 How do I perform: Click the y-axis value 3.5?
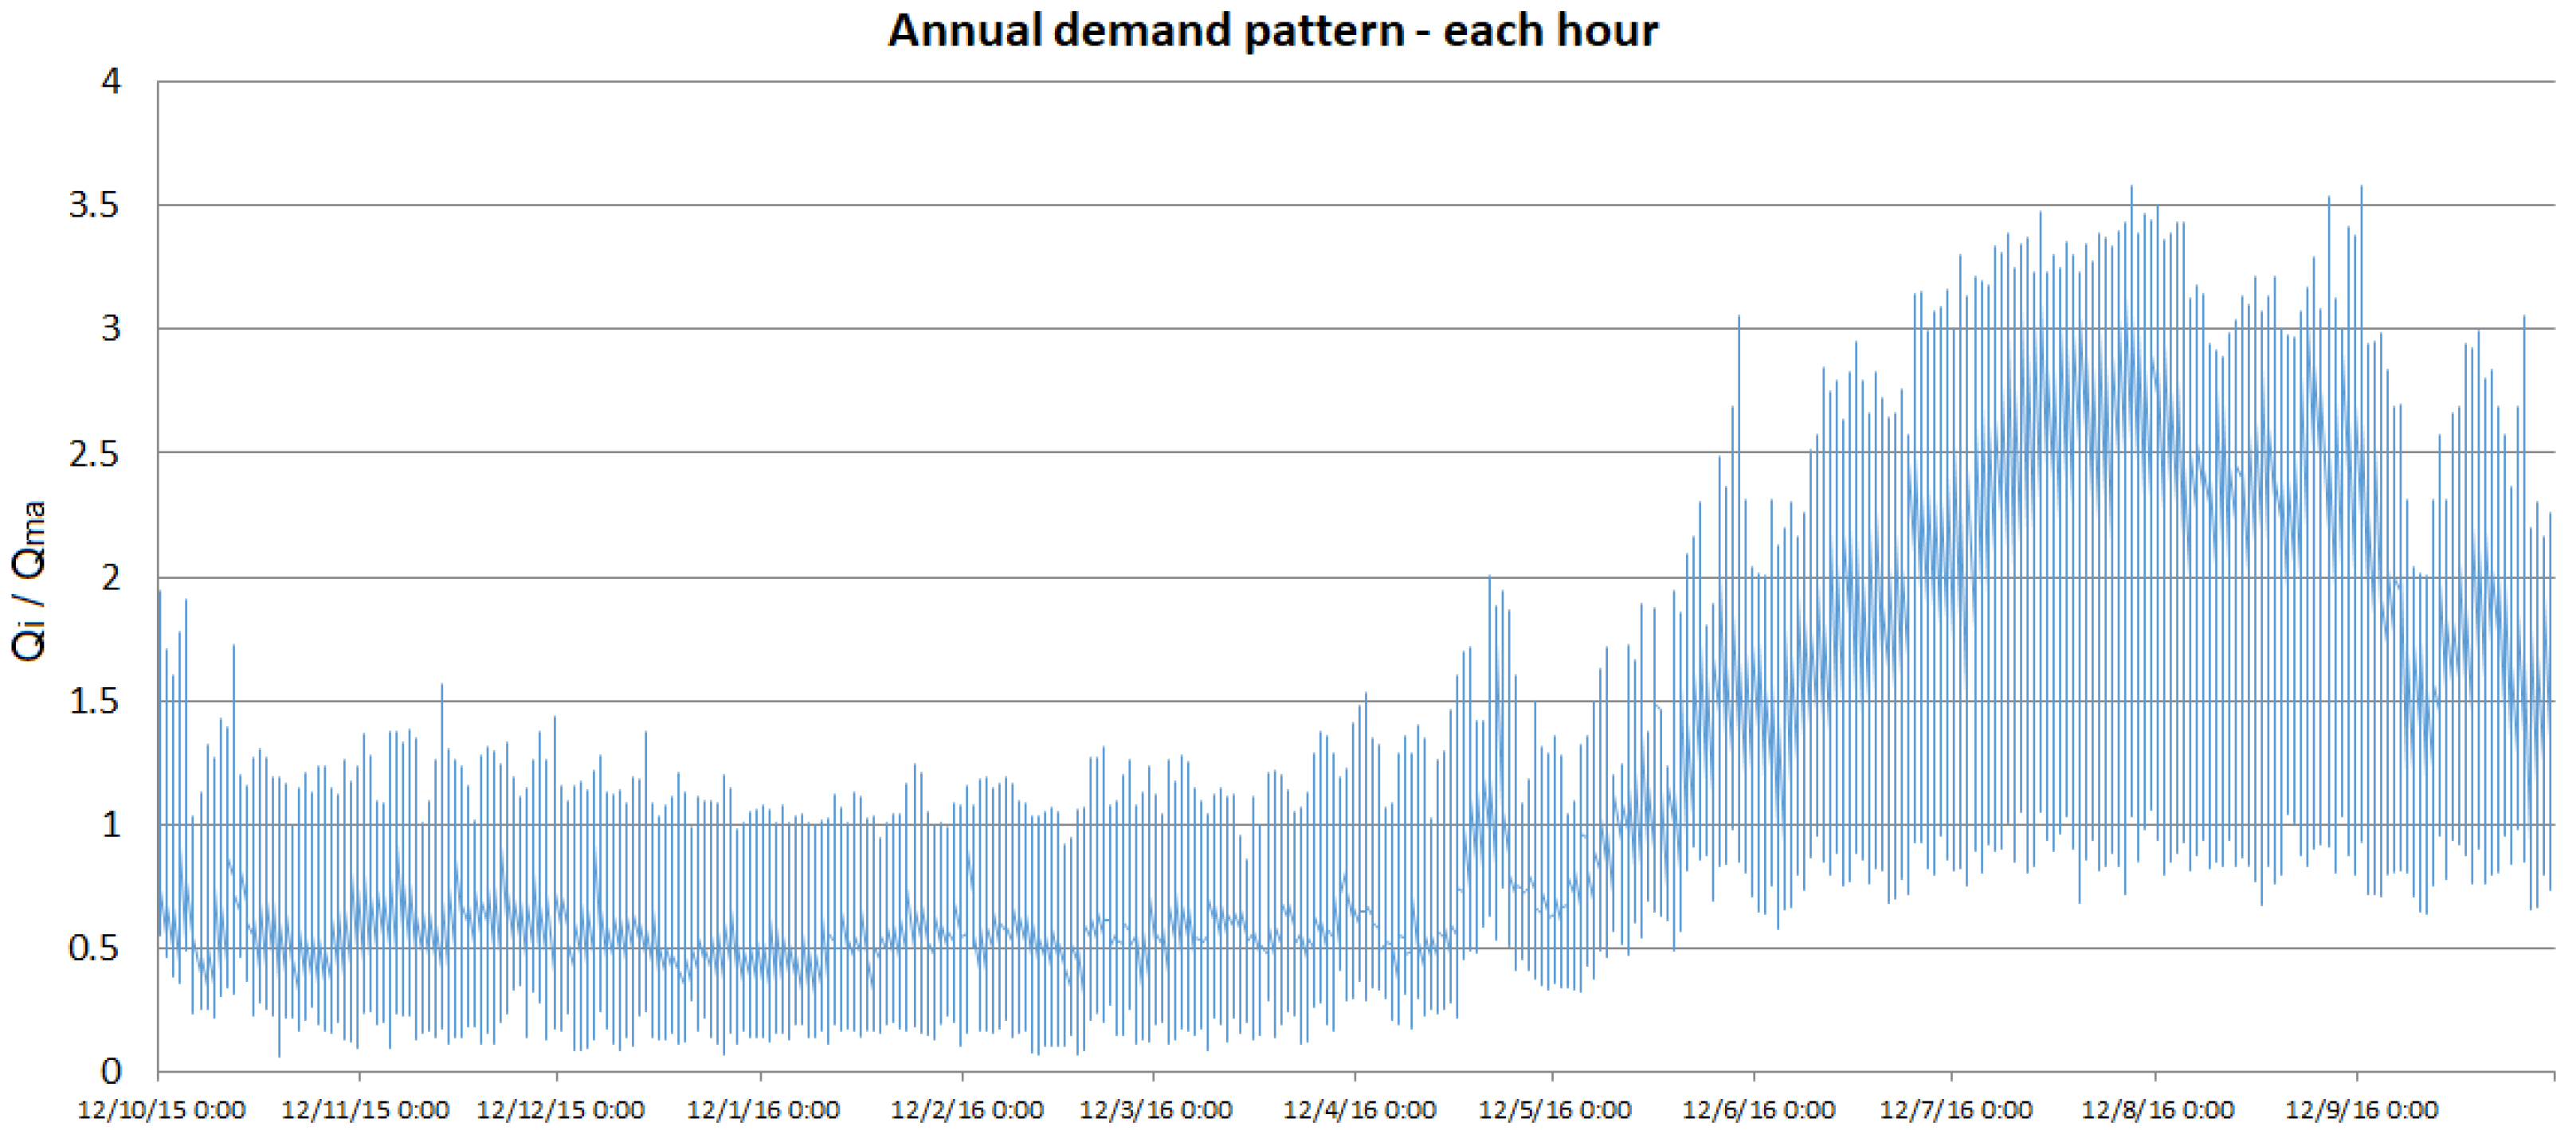coord(93,205)
